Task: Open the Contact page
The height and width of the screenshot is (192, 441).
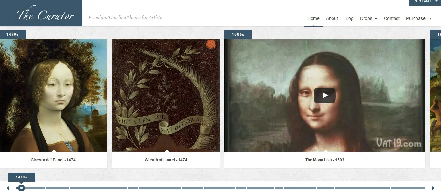Action: tap(392, 18)
